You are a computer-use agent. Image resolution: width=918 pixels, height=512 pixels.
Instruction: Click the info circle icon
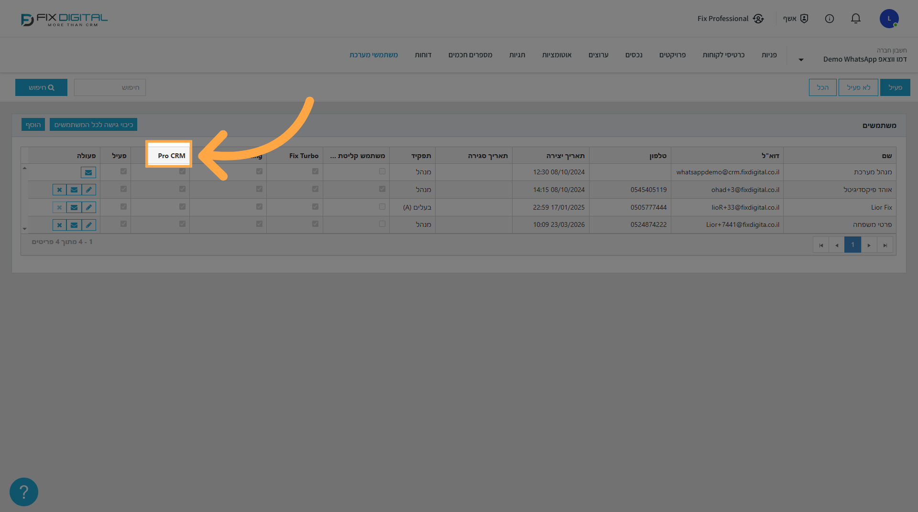pos(830,19)
